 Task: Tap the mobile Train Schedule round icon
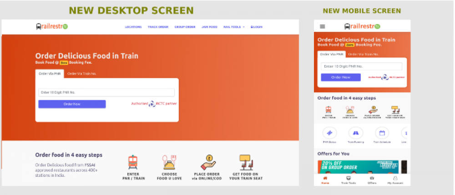tap(382, 133)
